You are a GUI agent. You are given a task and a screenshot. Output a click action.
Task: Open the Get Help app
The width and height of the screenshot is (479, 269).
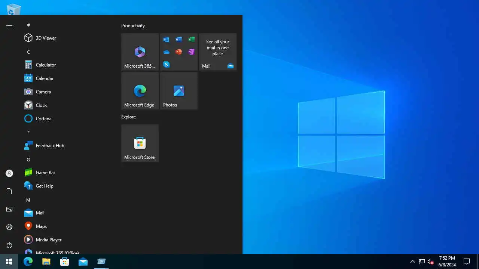[68, 186]
